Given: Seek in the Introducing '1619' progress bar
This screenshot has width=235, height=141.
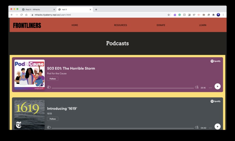Looking at the screenshot, I should [x=123, y=128].
